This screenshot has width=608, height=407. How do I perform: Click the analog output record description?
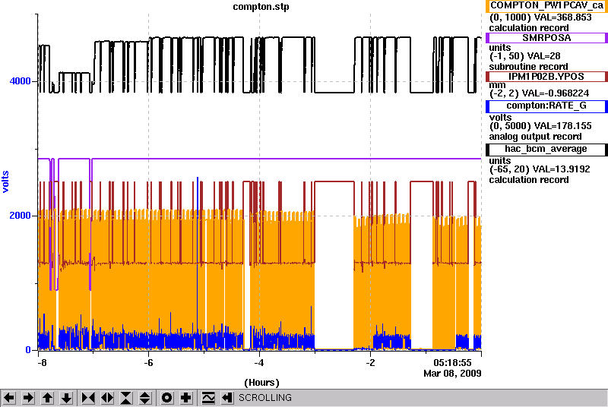pos(535,137)
